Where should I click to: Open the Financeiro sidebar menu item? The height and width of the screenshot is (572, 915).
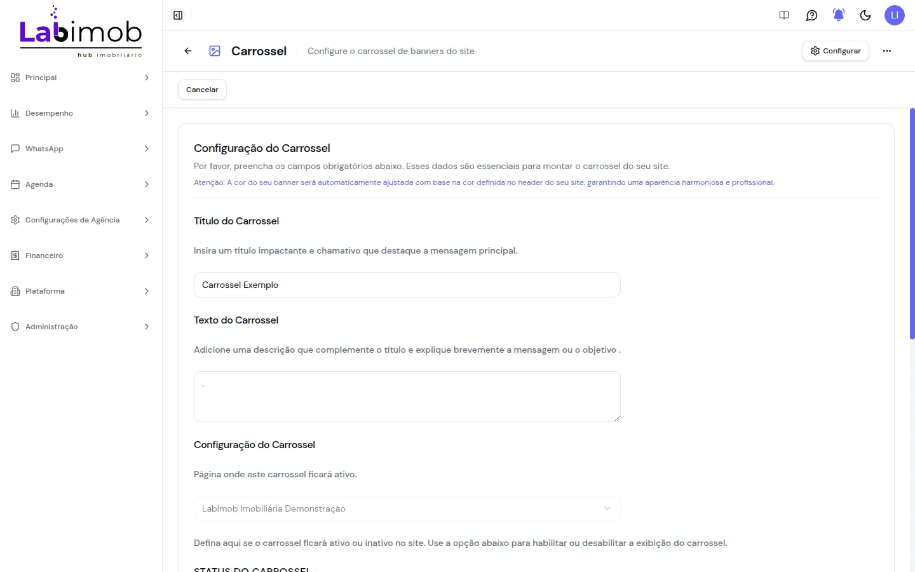coord(81,255)
